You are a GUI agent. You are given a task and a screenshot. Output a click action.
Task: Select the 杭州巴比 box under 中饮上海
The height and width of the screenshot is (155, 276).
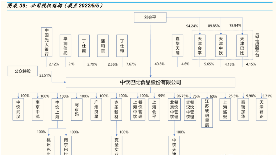49,145
